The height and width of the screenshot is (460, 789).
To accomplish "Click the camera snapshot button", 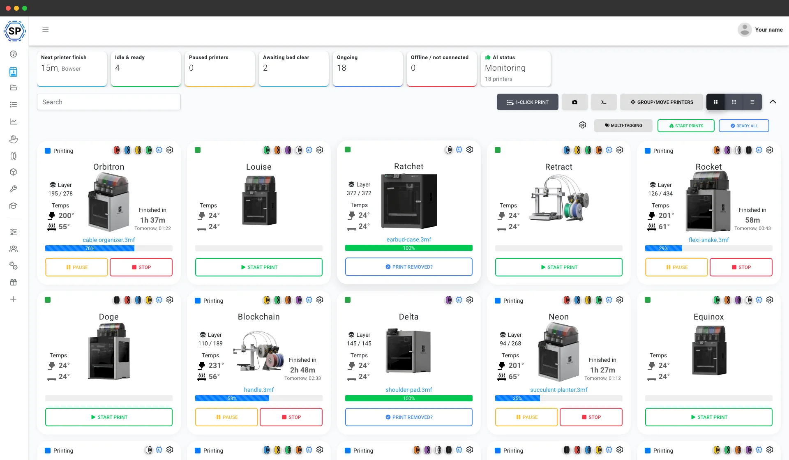I will click(574, 102).
